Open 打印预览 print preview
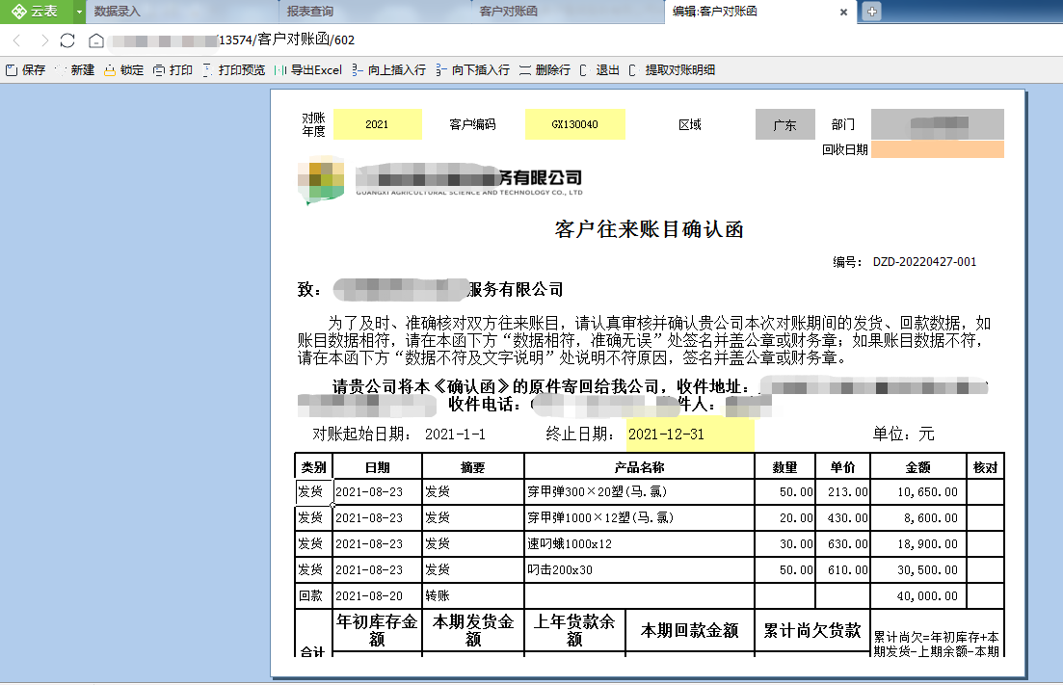 (x=234, y=69)
